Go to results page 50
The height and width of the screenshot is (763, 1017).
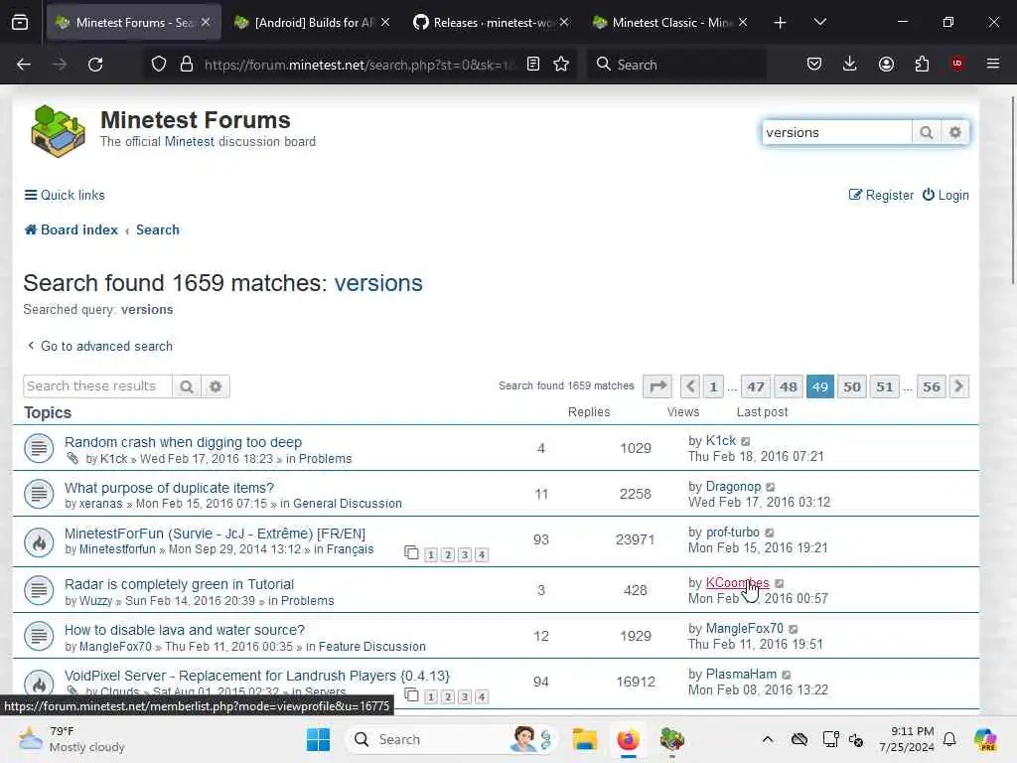[851, 386]
